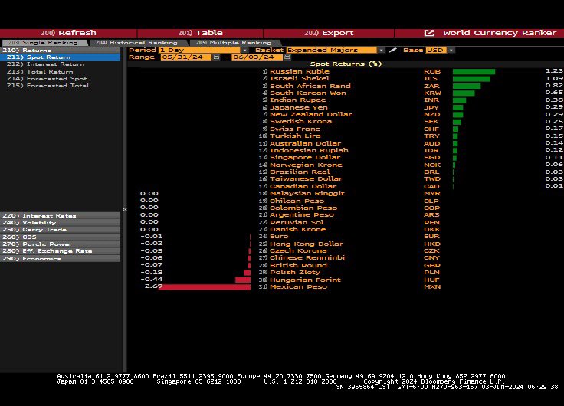Open the Basket dropdown arrow
The image size is (564, 406).
[381, 50]
